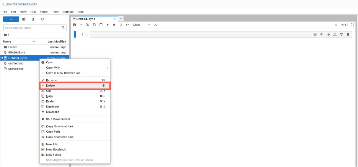
Task: Choose Download in the context menu
Action: 75,112
